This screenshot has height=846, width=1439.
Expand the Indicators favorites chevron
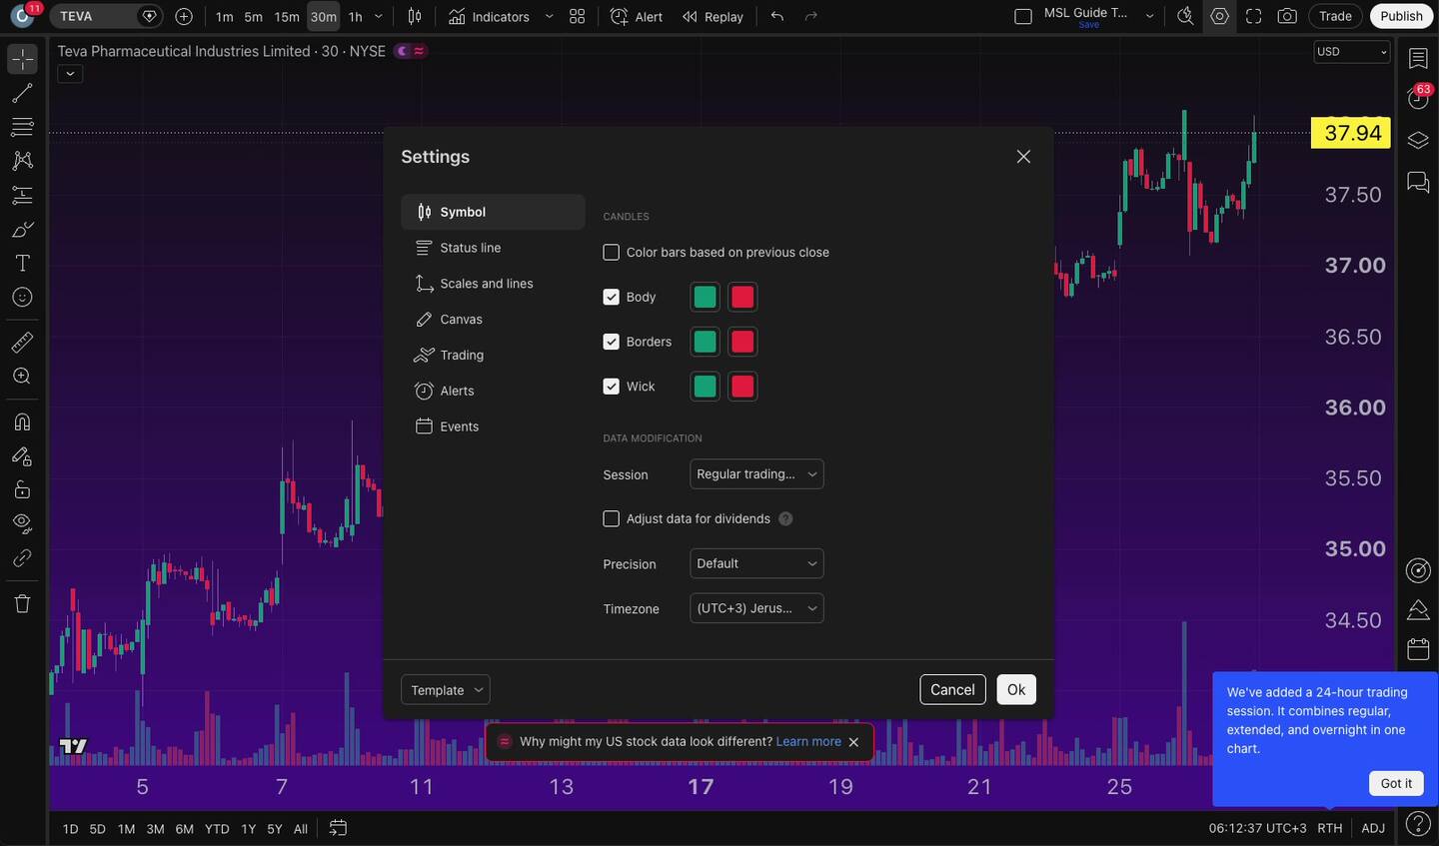point(549,16)
